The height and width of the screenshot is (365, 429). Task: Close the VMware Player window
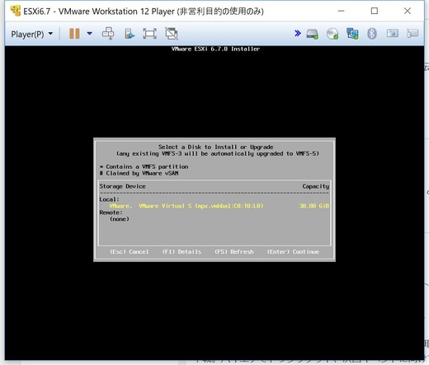click(x=408, y=11)
